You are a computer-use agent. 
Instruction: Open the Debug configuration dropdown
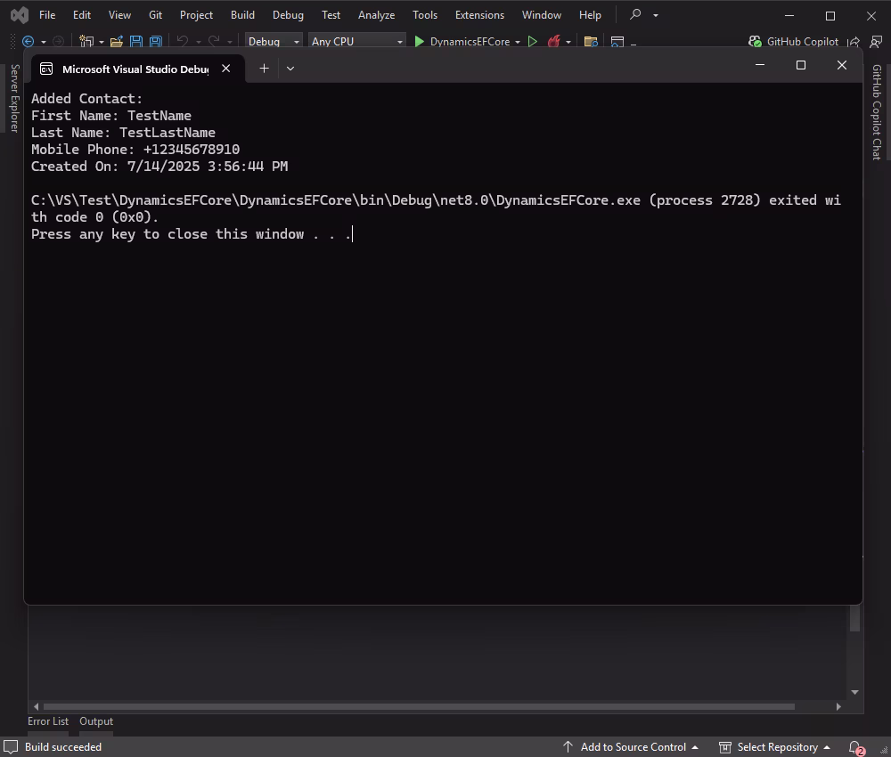274,42
